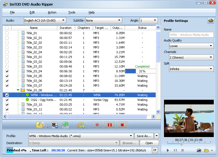Check the Title_01 checkbox
Image resolution: width=218 pixels, height=157 pixels.
7,33
